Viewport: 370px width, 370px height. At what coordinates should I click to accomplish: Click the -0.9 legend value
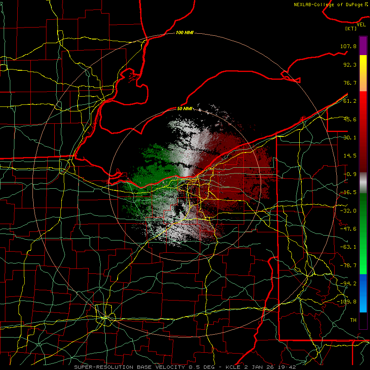(x=350, y=174)
